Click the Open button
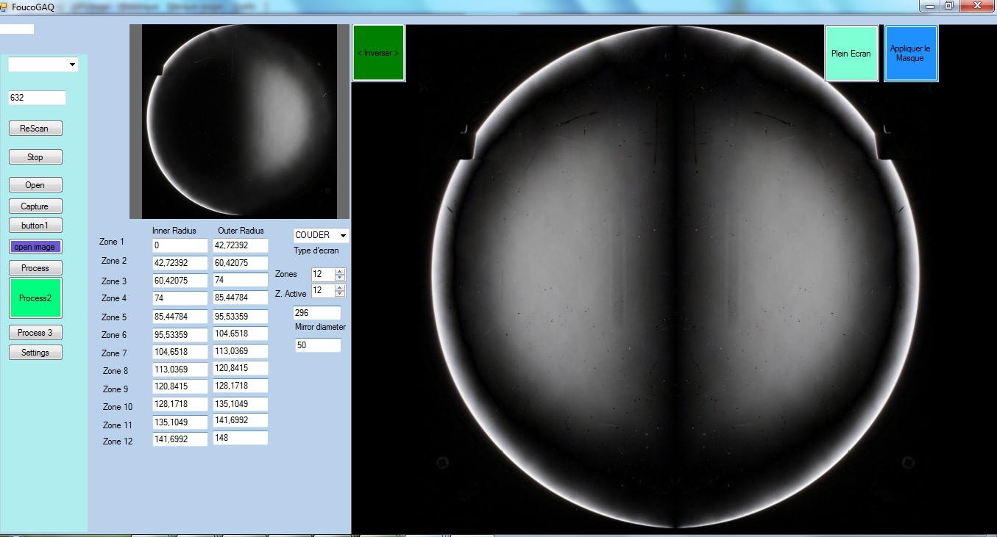This screenshot has height=537, width=997. (35, 185)
